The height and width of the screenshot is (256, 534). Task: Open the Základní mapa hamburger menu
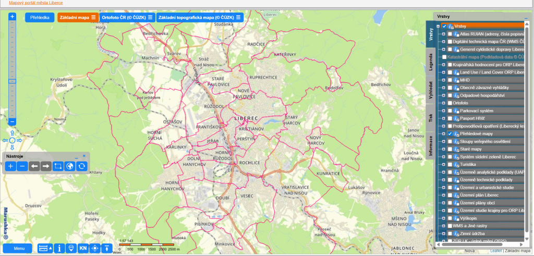point(93,17)
